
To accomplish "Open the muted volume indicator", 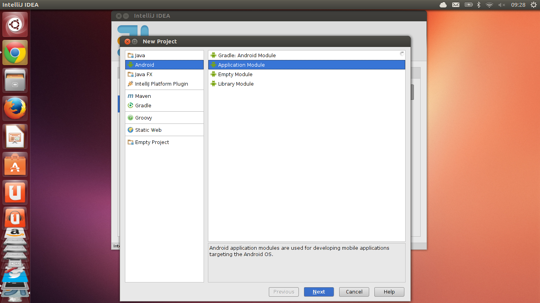I will [x=502, y=5].
